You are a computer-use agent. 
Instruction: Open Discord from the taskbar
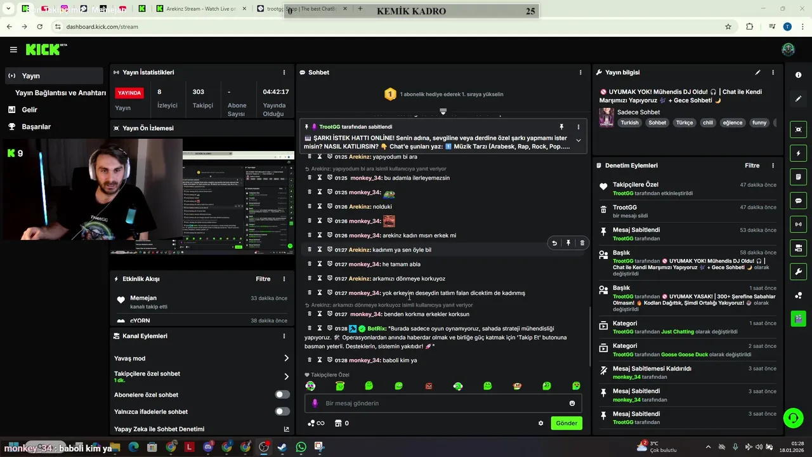[x=208, y=447]
